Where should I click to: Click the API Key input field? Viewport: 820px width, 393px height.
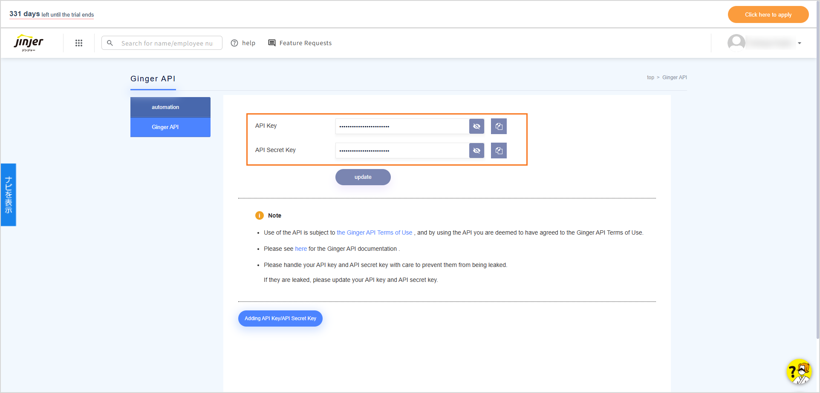tap(402, 126)
